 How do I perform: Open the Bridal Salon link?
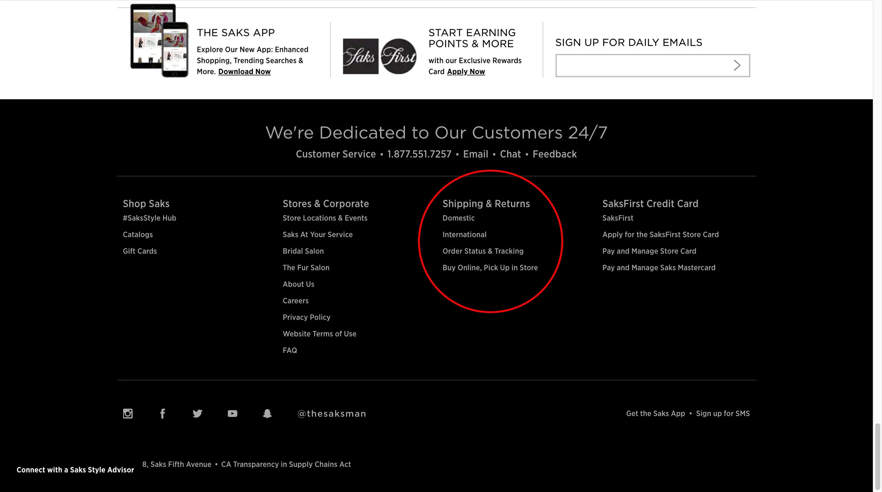click(x=303, y=251)
